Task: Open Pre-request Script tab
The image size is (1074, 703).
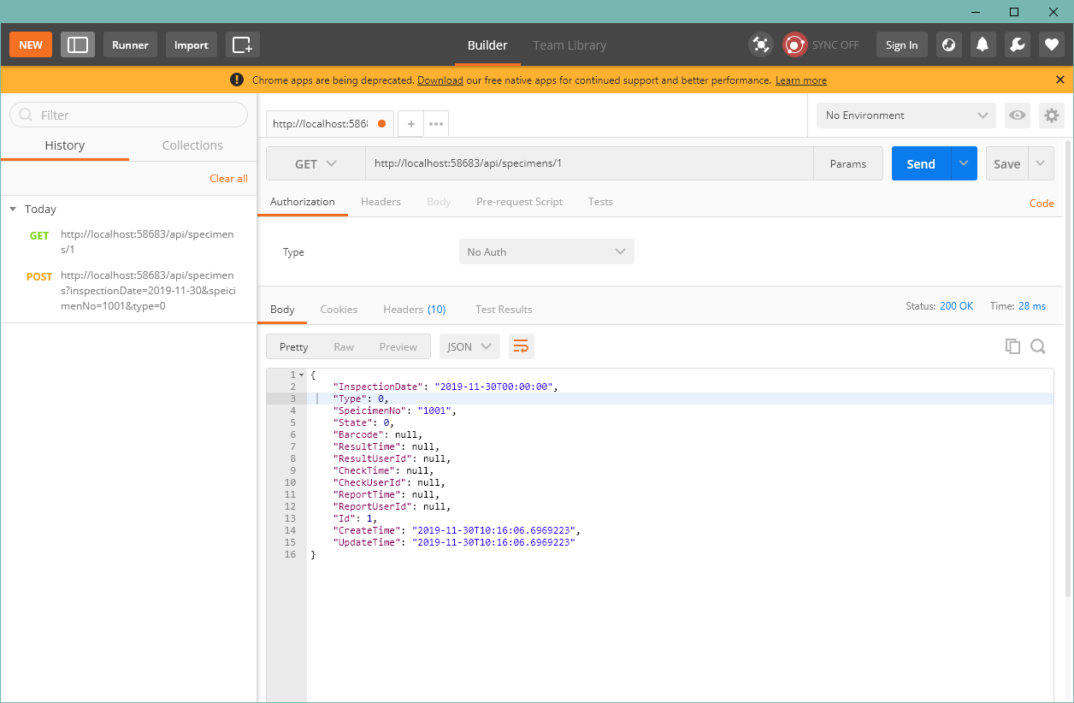Action: tap(519, 202)
